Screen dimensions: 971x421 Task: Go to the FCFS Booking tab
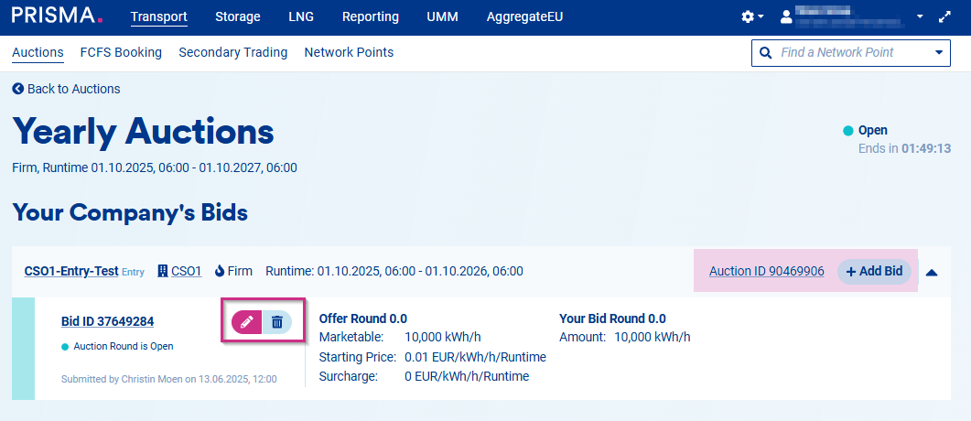coord(121,52)
